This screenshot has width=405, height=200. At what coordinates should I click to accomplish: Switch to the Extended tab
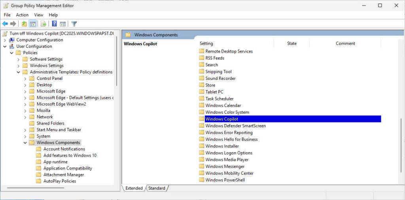[x=134, y=188]
